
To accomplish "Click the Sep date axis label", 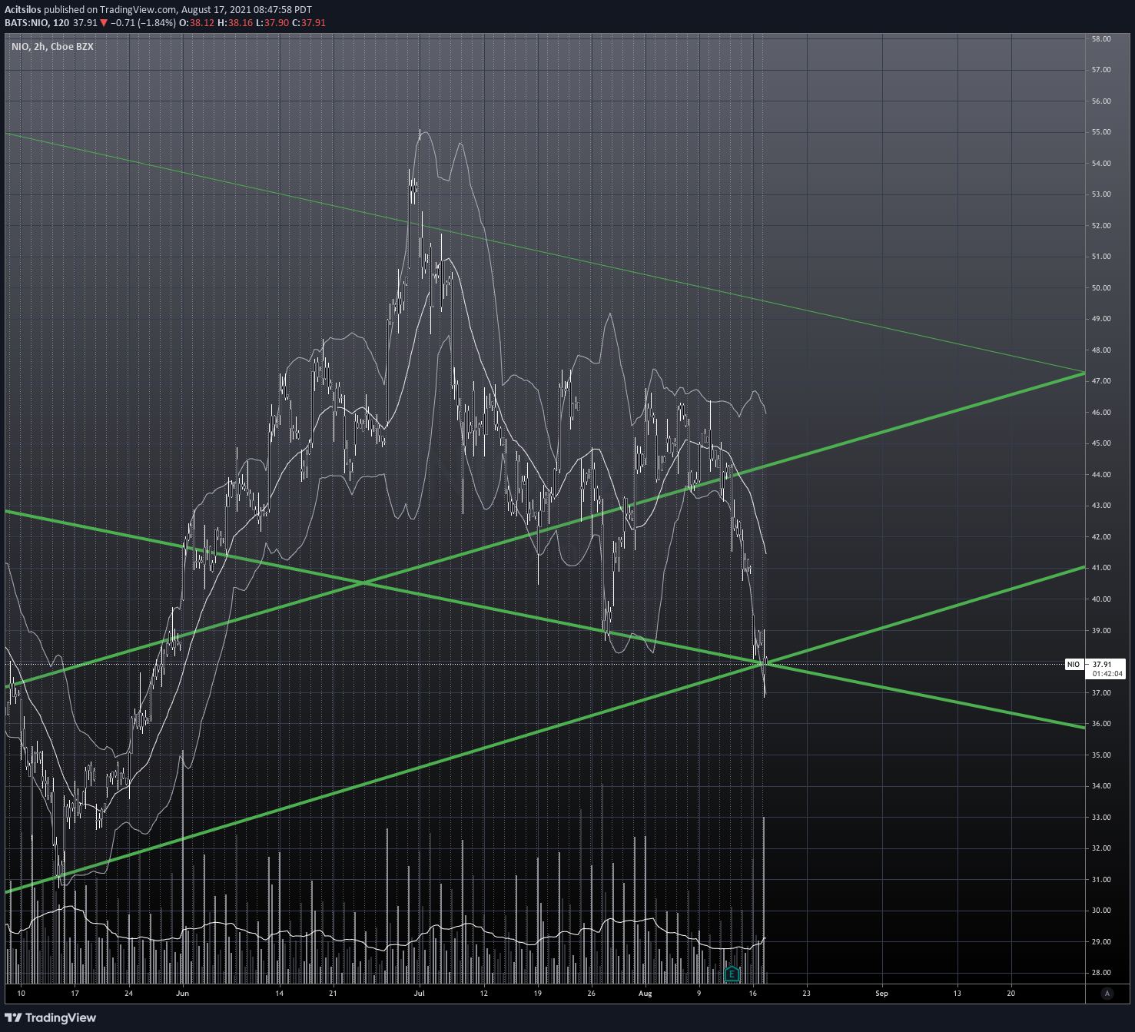I will [x=881, y=993].
